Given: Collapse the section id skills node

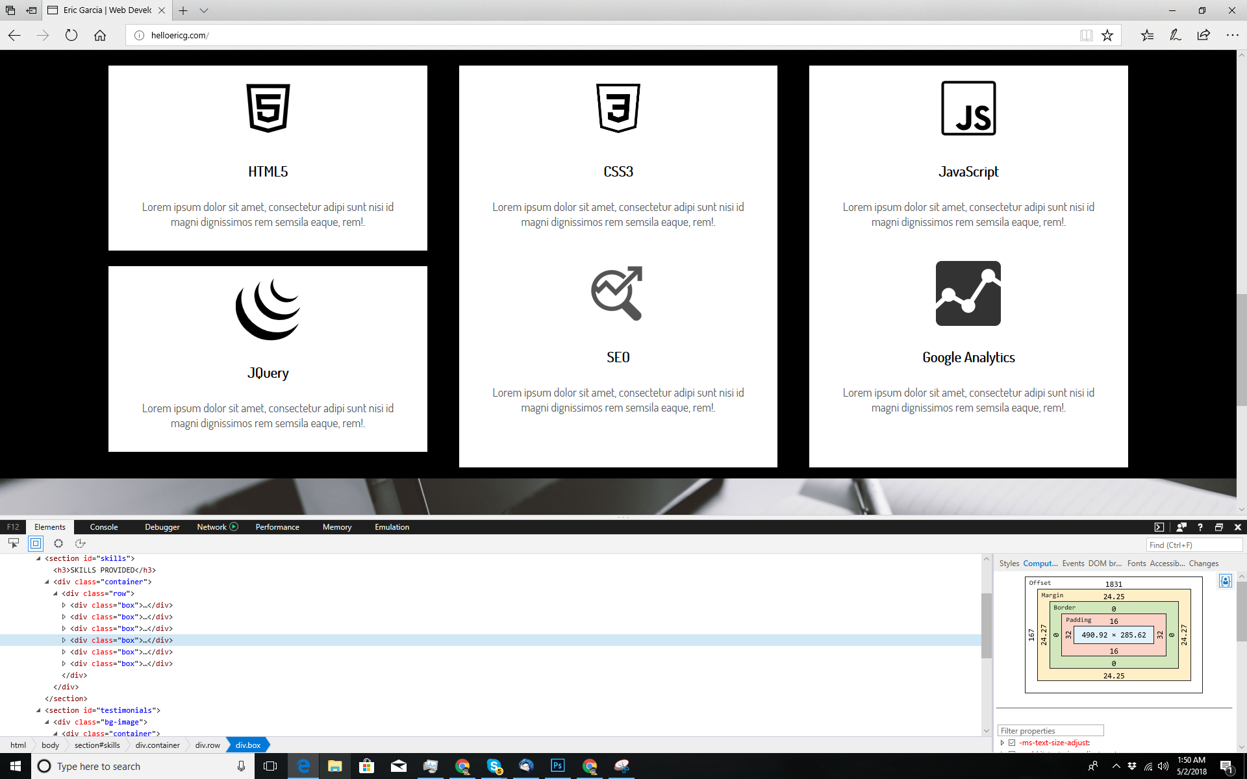Looking at the screenshot, I should pyautogui.click(x=38, y=558).
